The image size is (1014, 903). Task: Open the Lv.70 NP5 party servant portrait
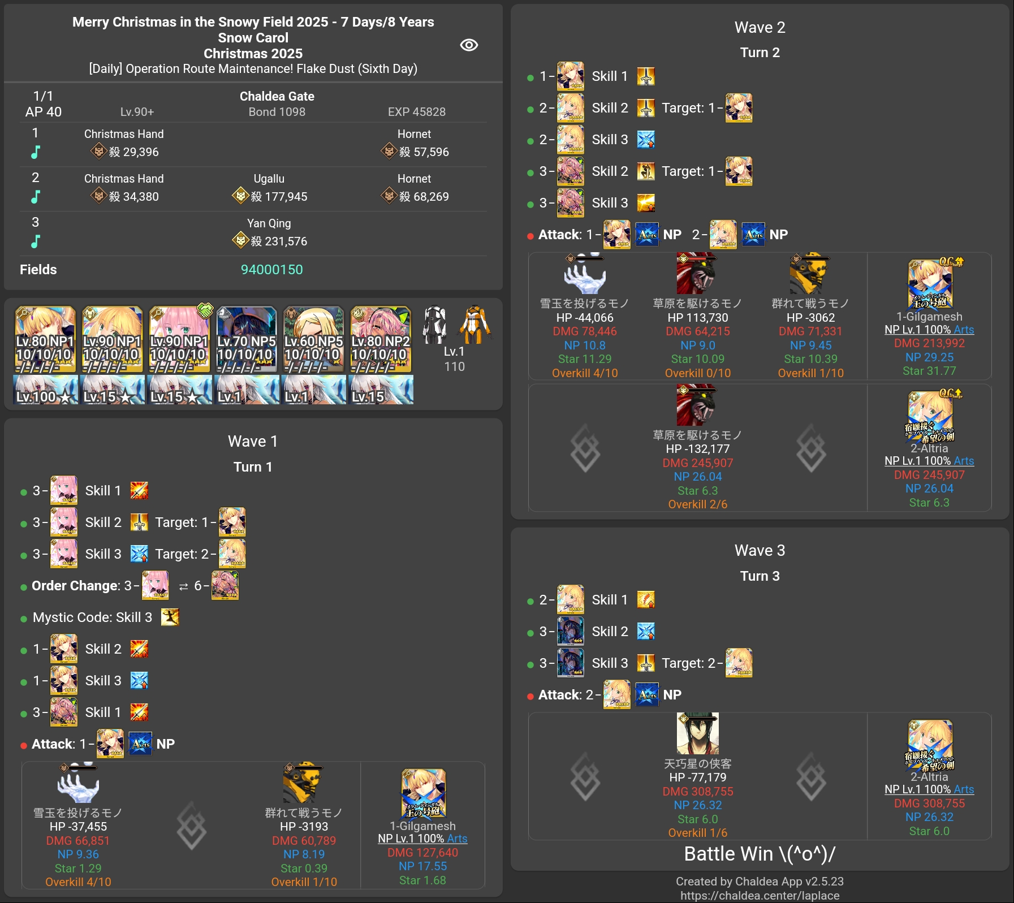tap(247, 339)
